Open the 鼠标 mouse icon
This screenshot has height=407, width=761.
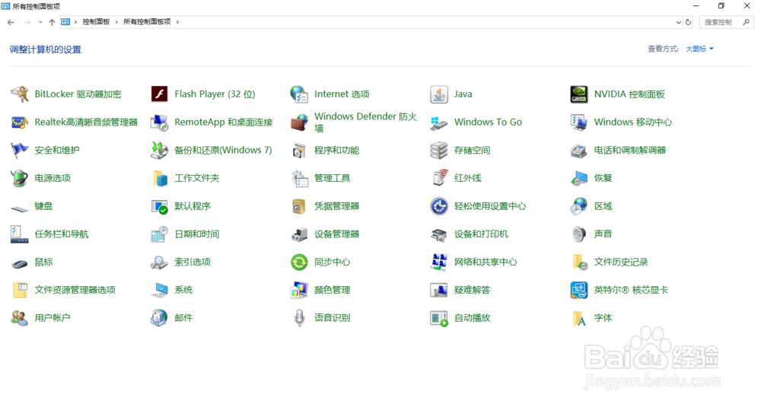click(20, 263)
